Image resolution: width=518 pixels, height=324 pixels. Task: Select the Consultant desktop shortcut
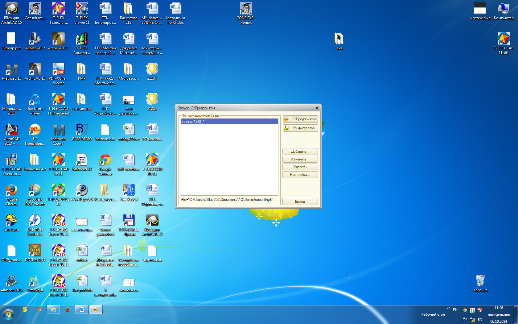[35, 11]
